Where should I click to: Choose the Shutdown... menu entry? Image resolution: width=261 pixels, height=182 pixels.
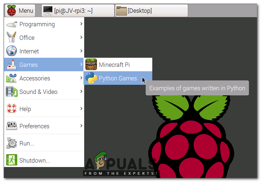point(44,160)
